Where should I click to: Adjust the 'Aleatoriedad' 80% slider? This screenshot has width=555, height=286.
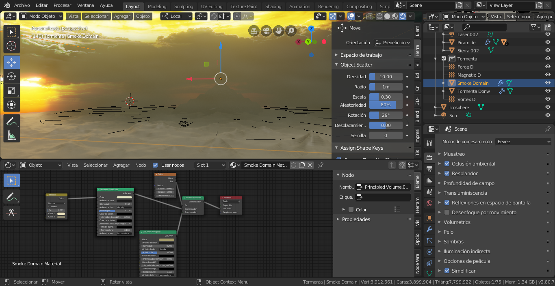386,105
